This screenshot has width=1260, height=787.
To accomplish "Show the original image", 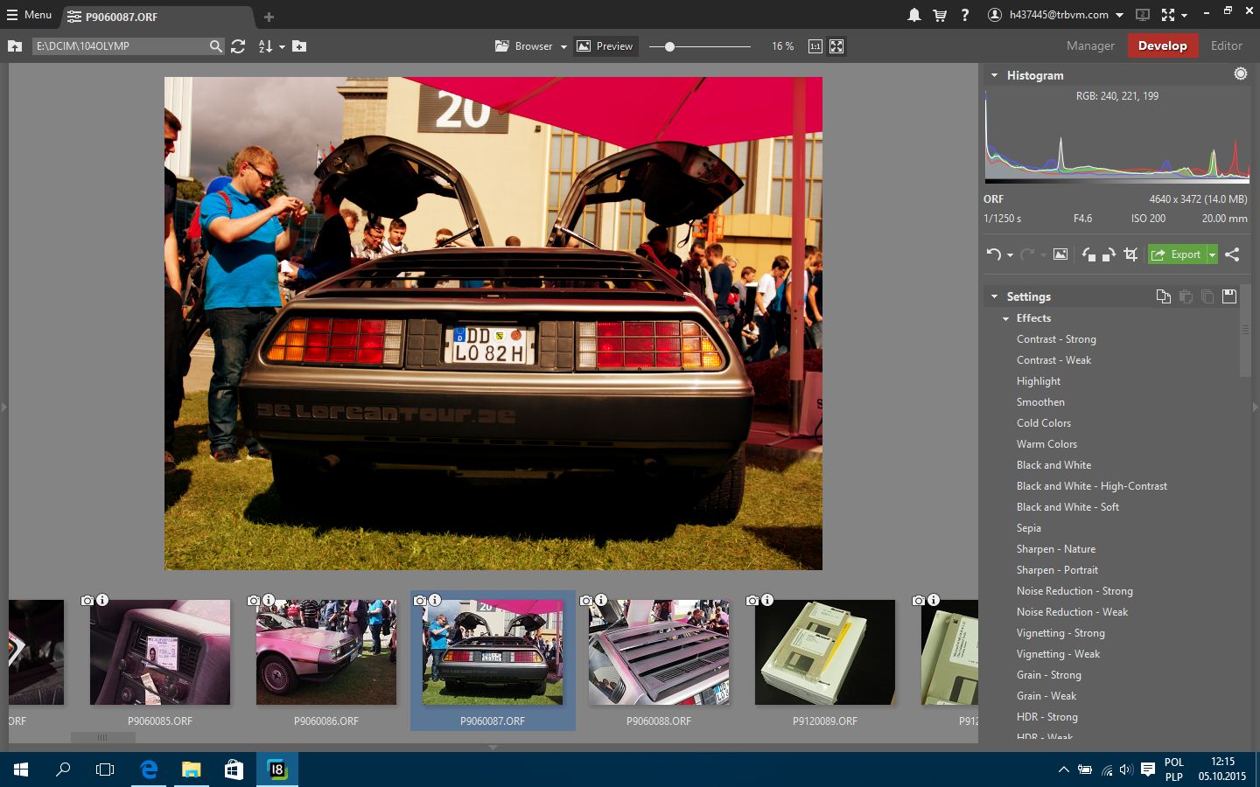I will 1060,254.
